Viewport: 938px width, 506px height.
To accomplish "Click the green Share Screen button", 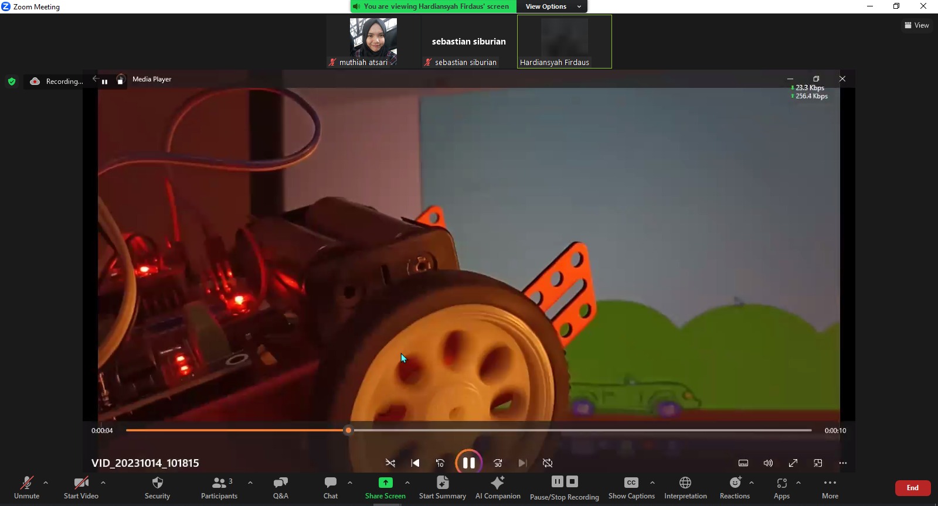I will [385, 488].
